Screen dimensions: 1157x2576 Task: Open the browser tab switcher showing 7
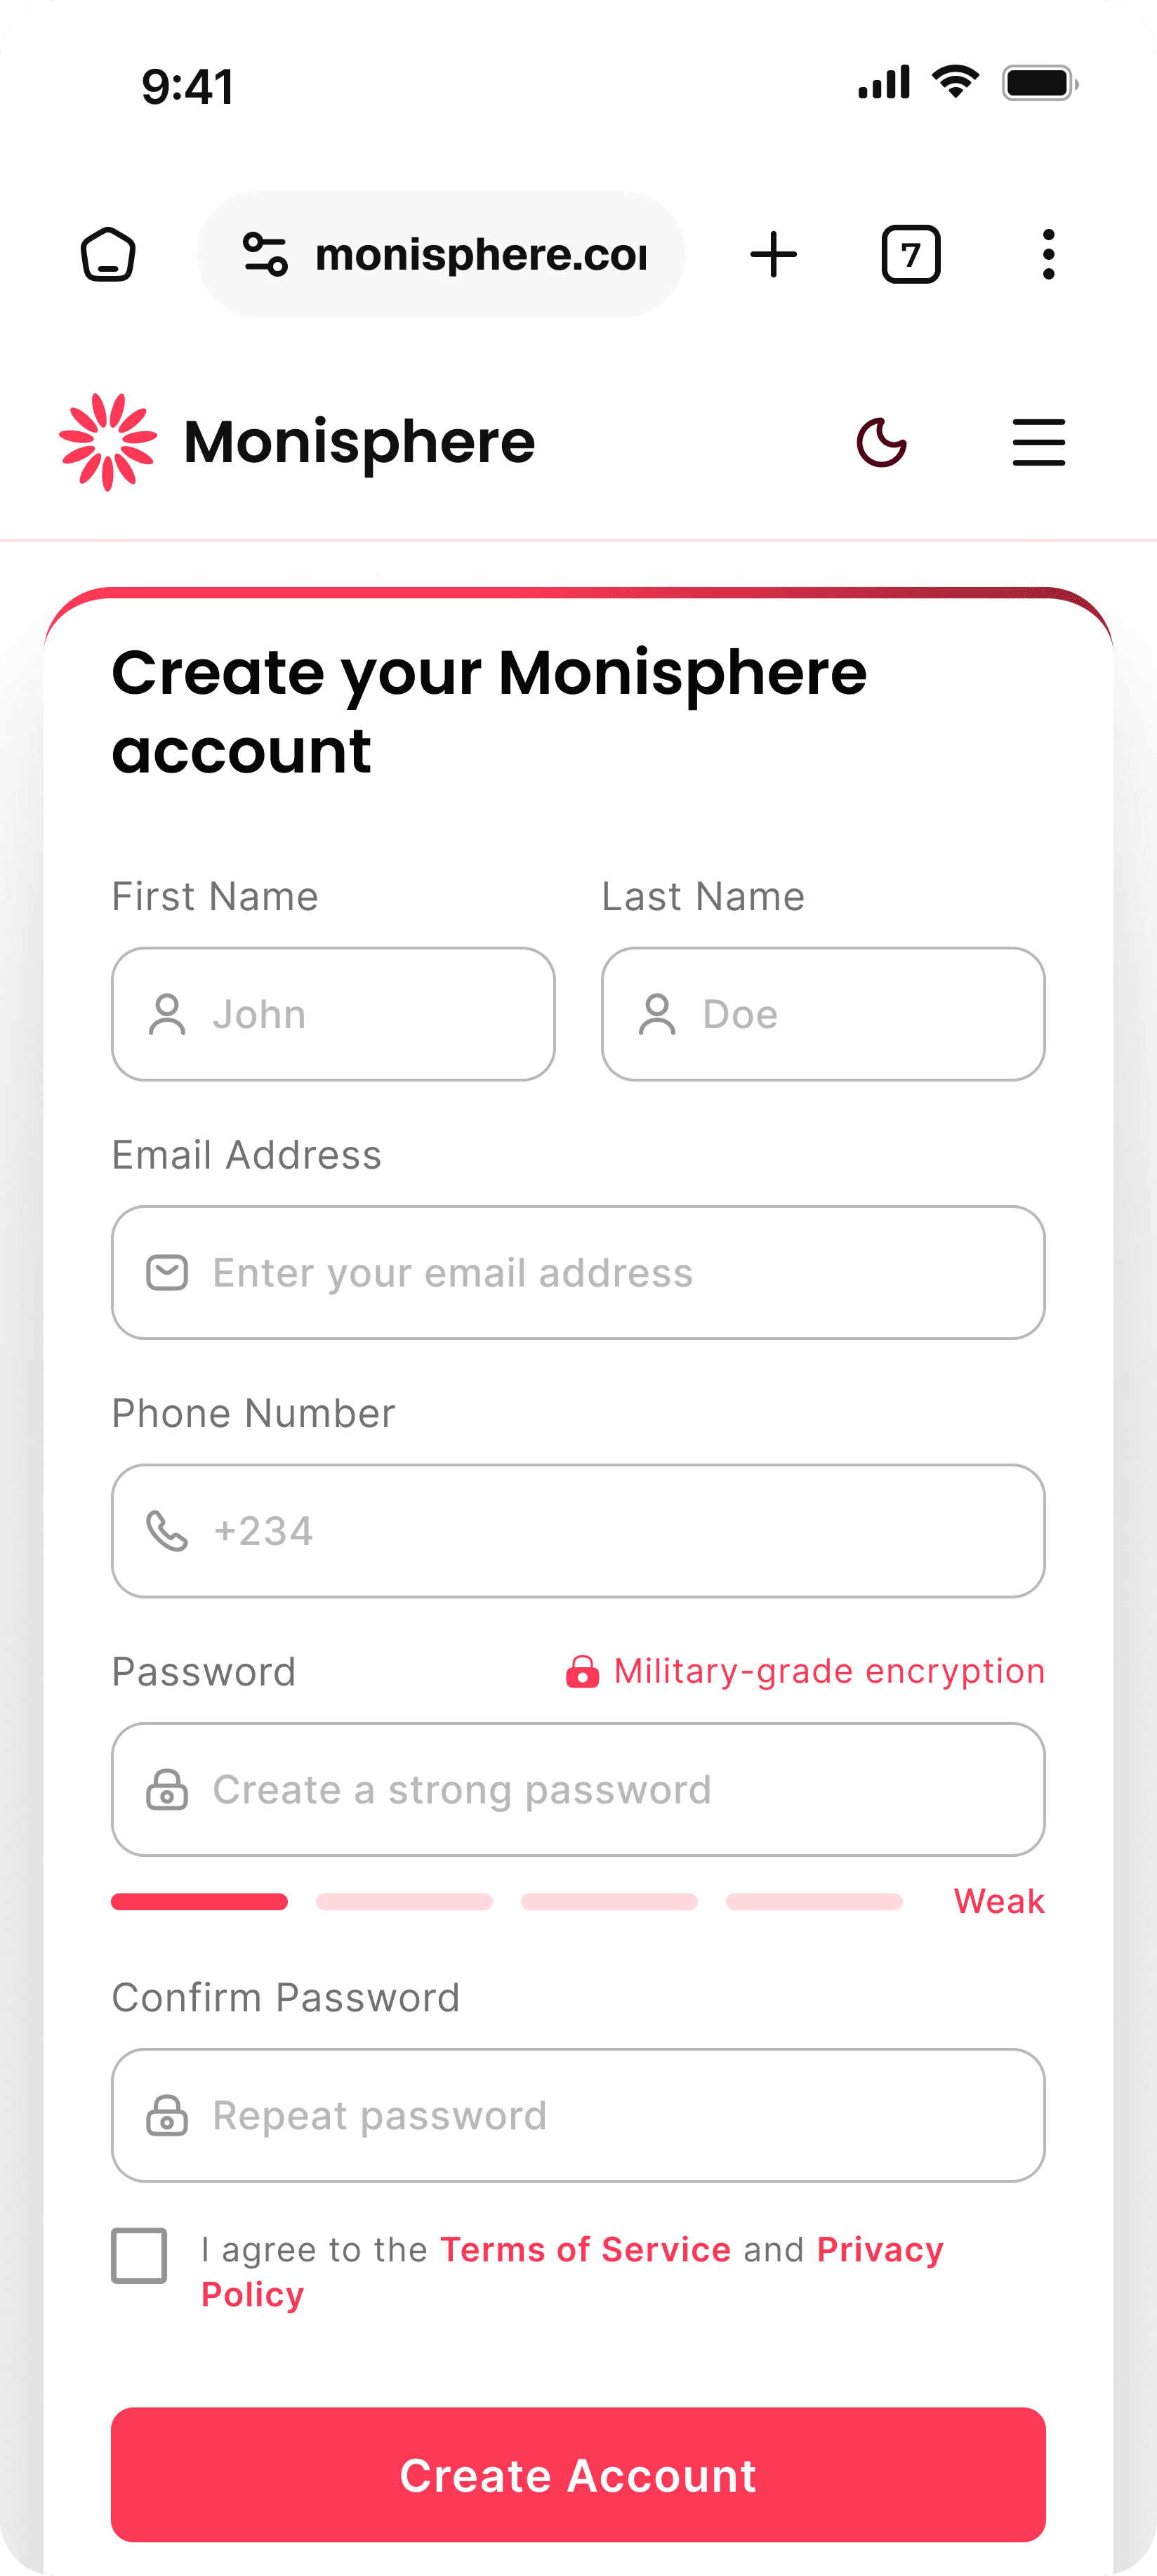coord(911,254)
